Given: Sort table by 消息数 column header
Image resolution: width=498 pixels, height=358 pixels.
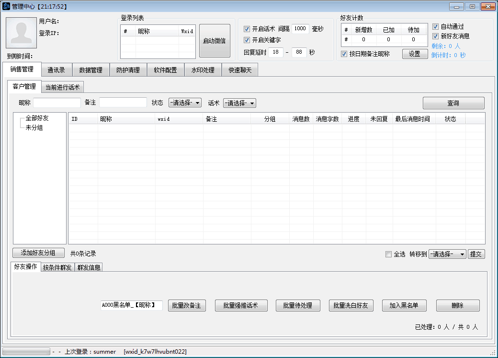Looking at the screenshot, I should click(301, 119).
